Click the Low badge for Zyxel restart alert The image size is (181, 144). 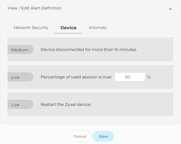click(x=21, y=104)
